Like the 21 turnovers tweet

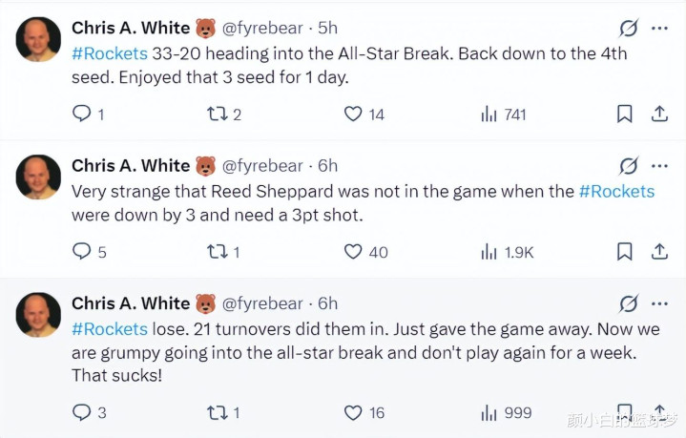(353, 413)
